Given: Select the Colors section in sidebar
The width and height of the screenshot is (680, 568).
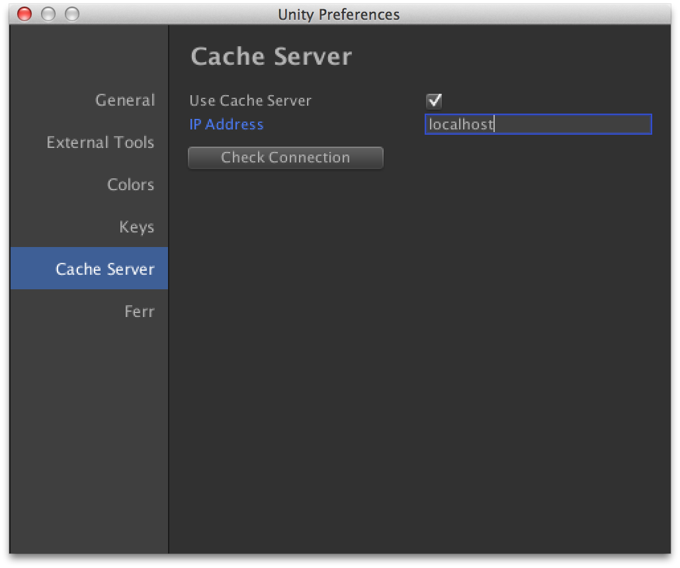Looking at the screenshot, I should (130, 185).
